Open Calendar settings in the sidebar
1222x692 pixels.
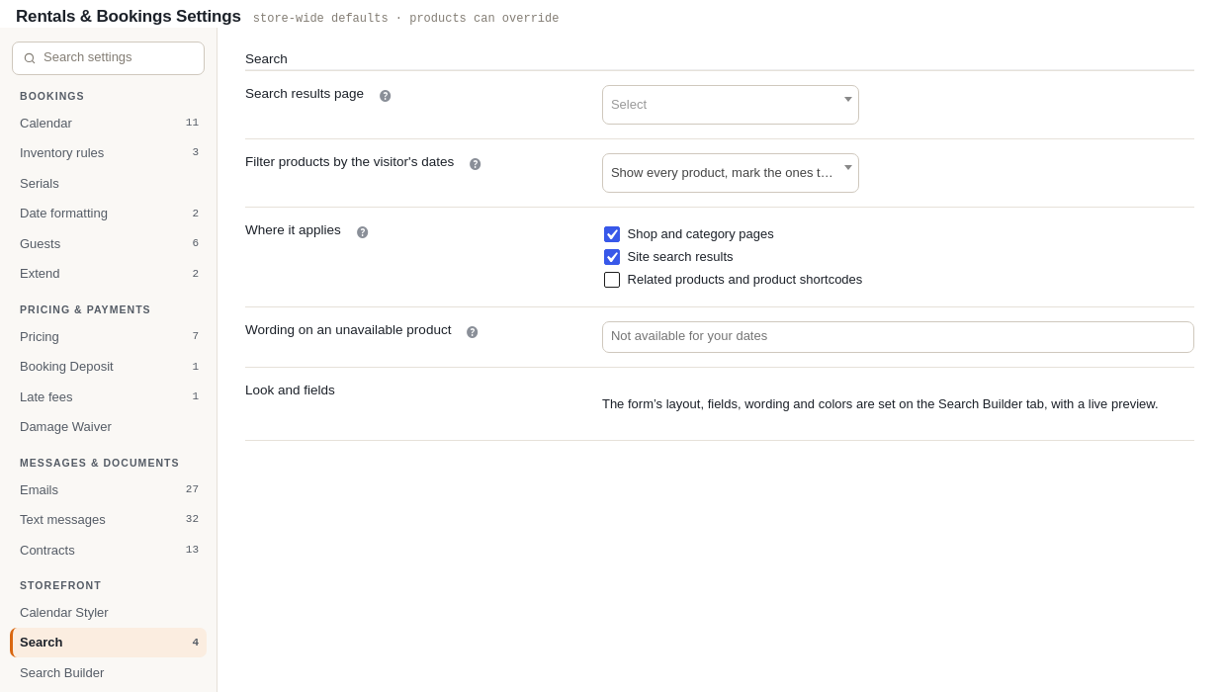pos(109,124)
